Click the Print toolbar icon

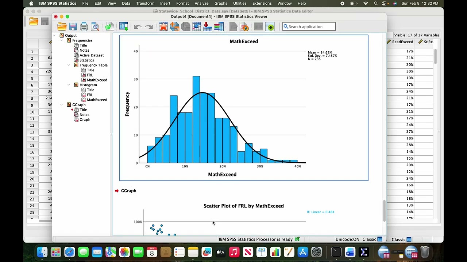[84, 27]
